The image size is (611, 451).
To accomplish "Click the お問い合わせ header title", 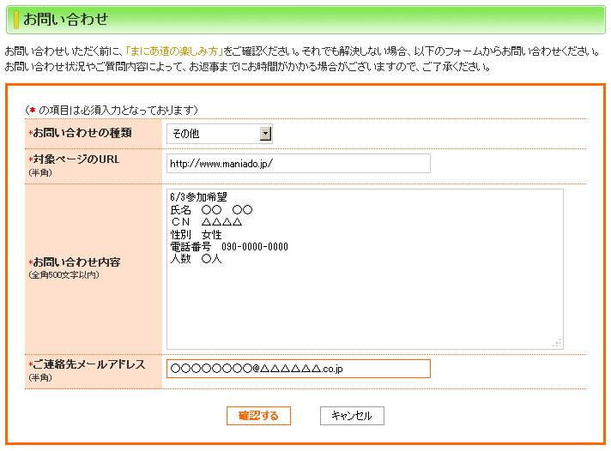I will [65, 18].
